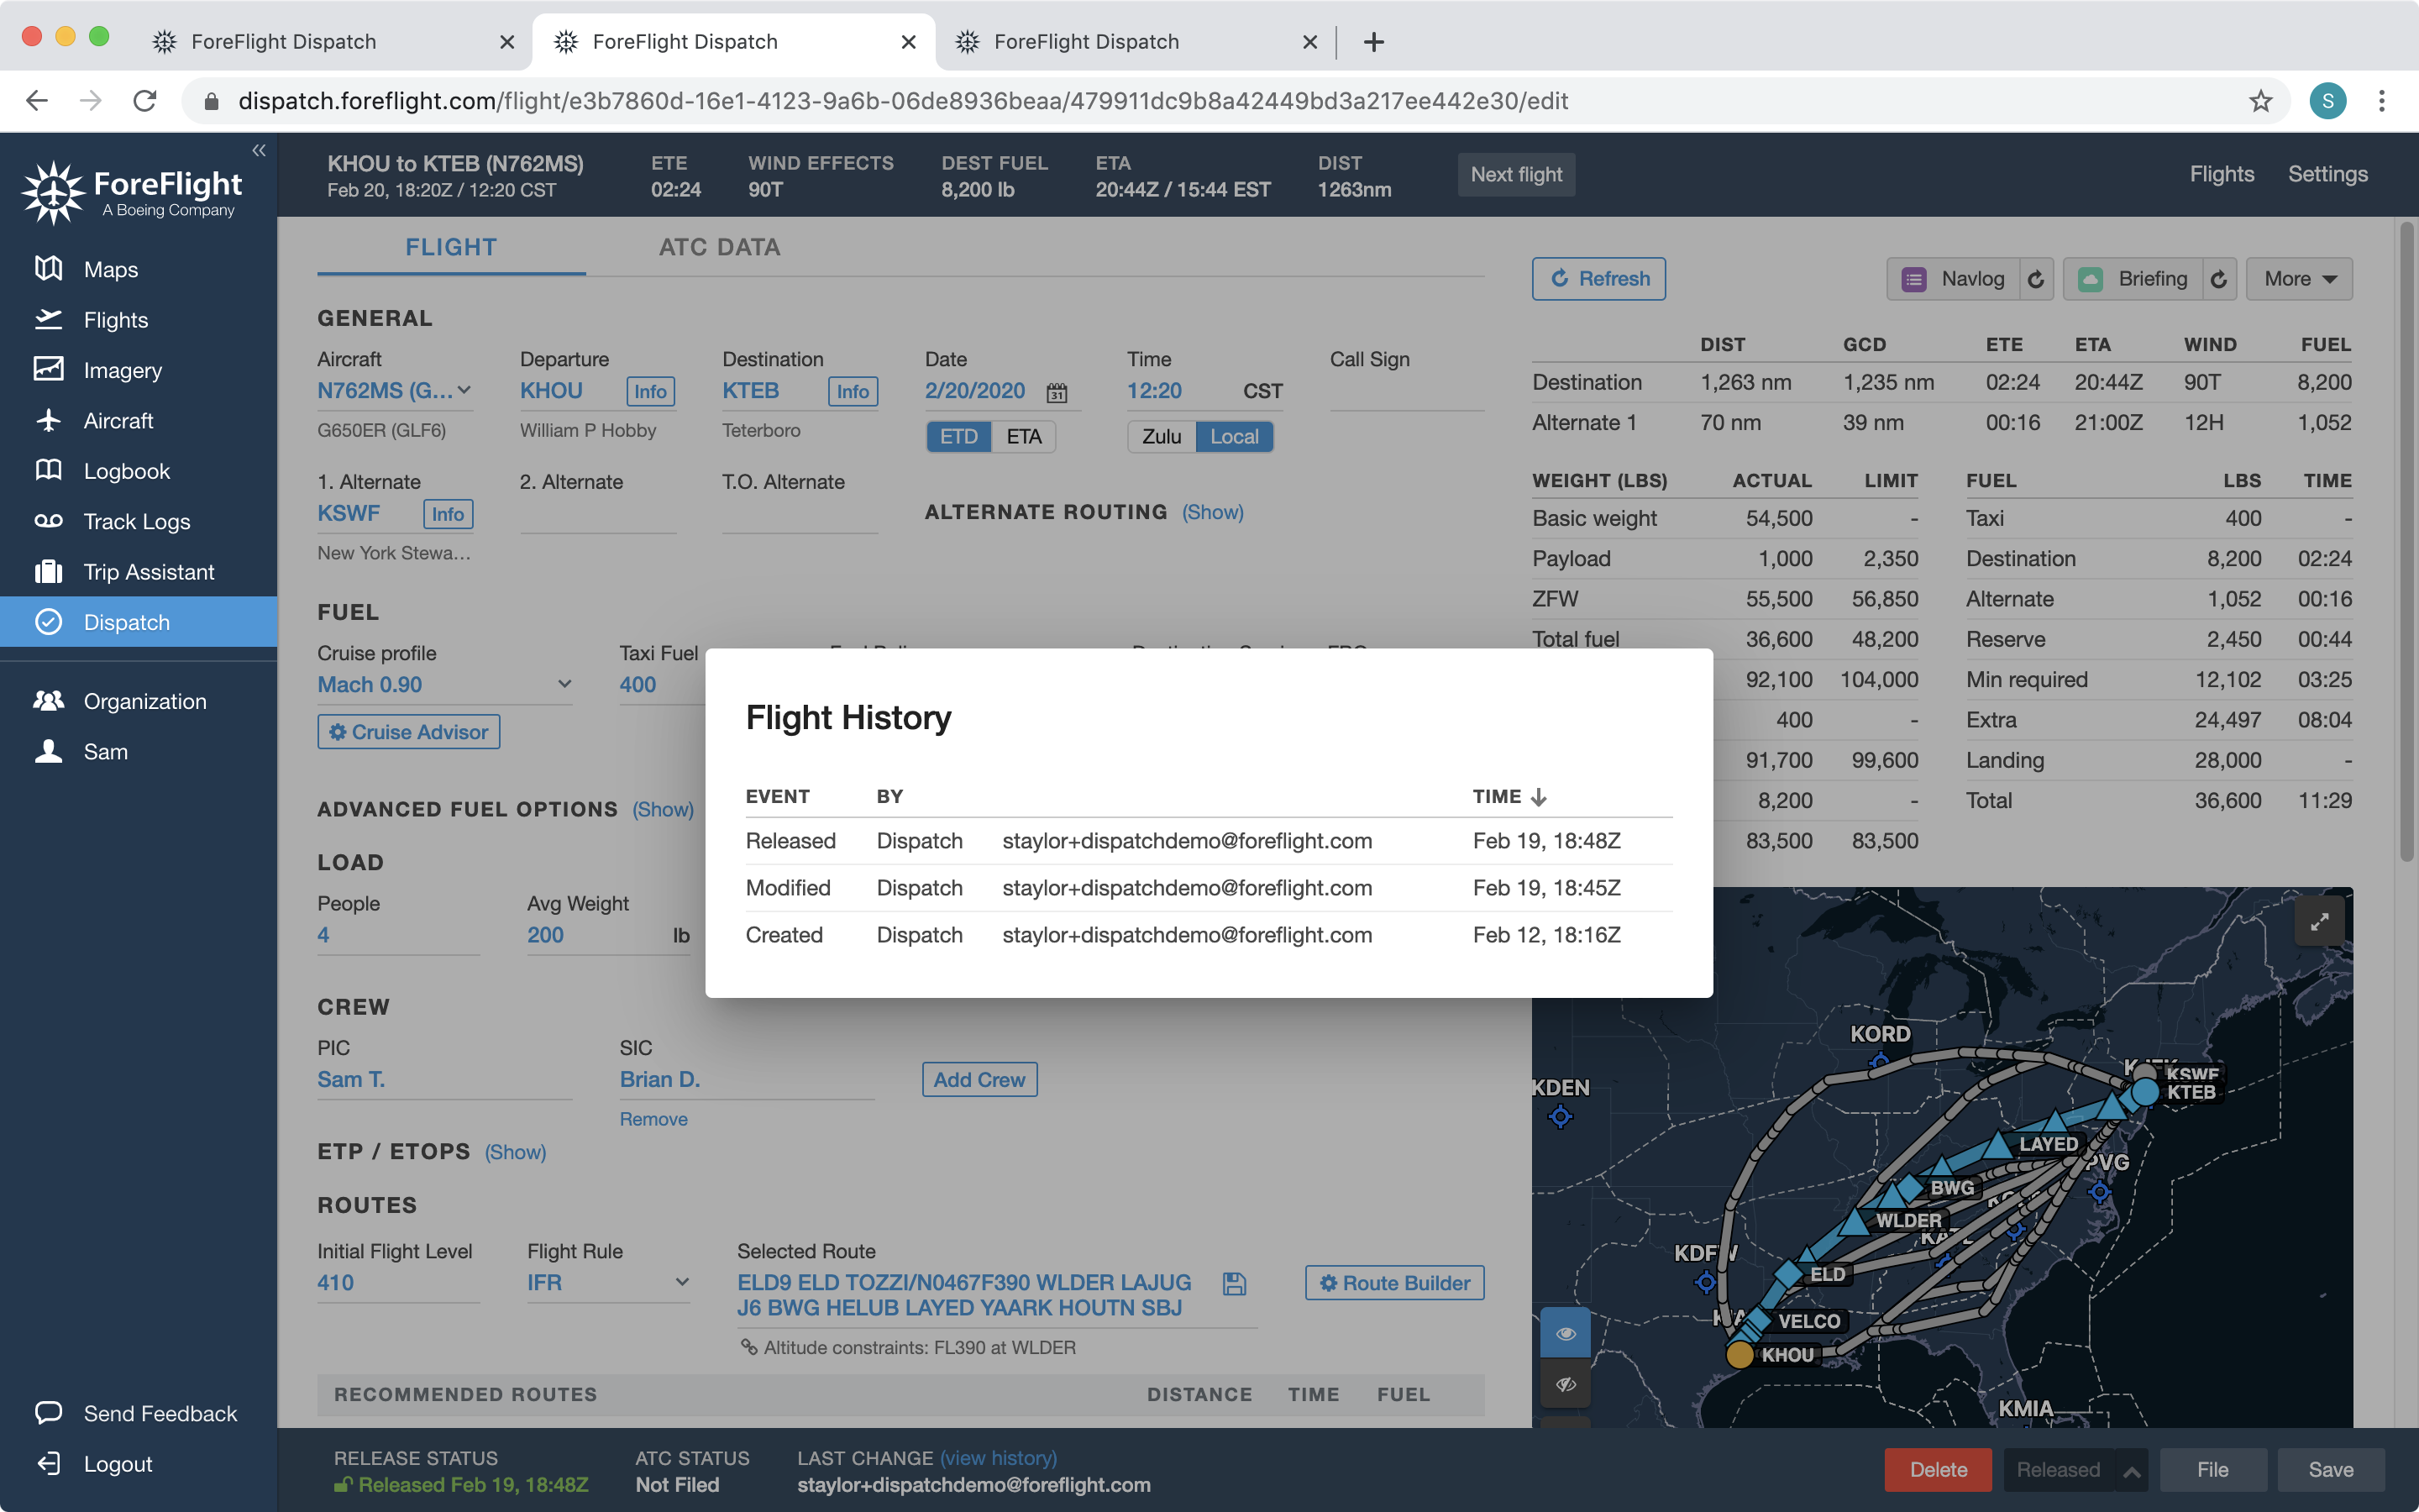2419x1512 pixels.
Task: Open the Aircraft N762MS dropdown
Action: pos(395,391)
